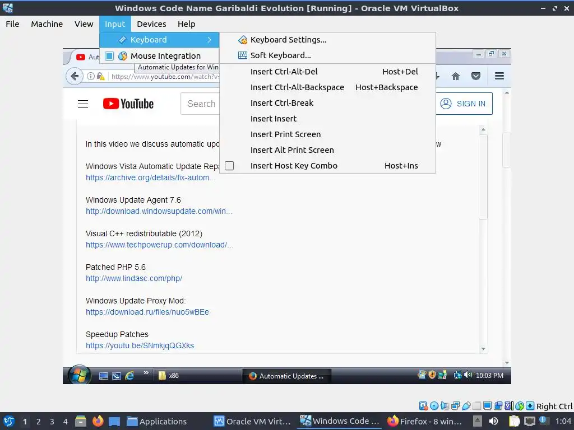Viewport: 574px width, 430px height.
Task: Click the VirtualBox audio status icon
Action: pyautogui.click(x=445, y=406)
